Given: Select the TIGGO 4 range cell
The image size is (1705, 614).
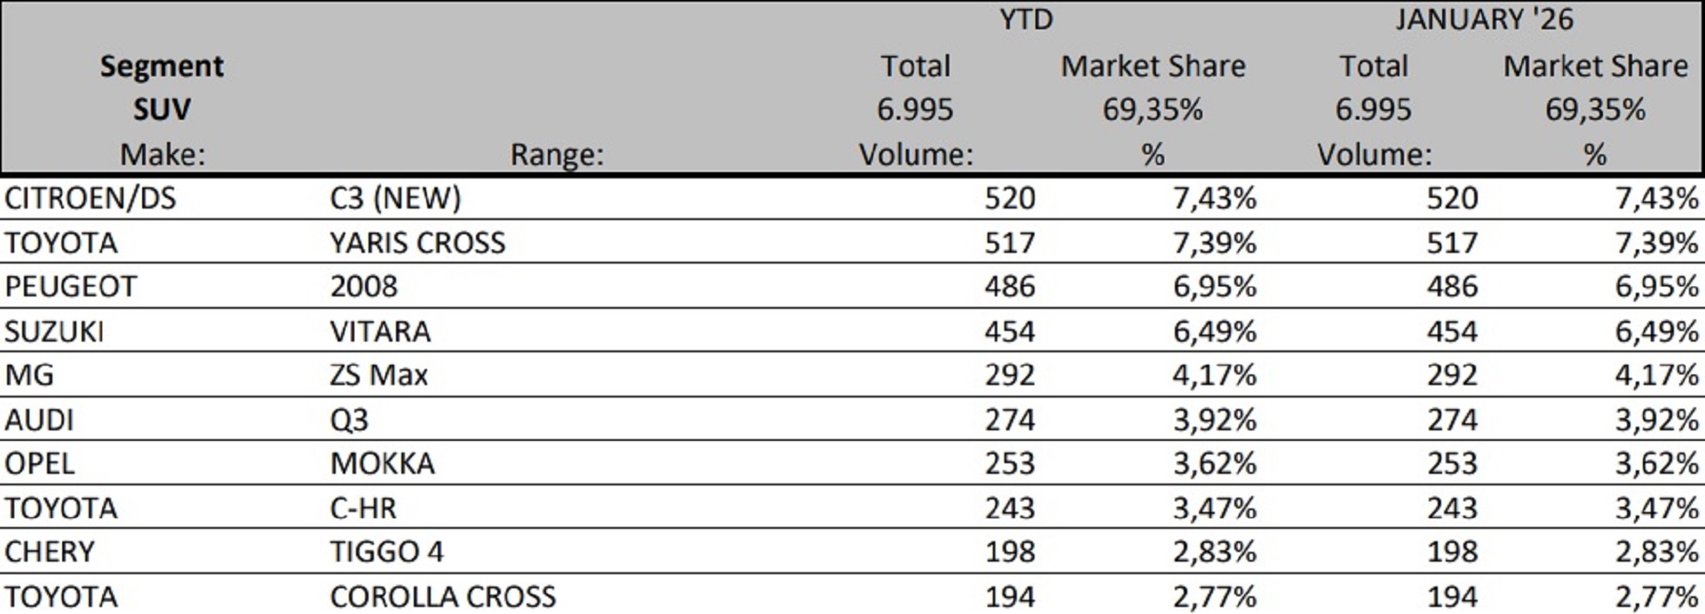Looking at the screenshot, I should point(386,552).
